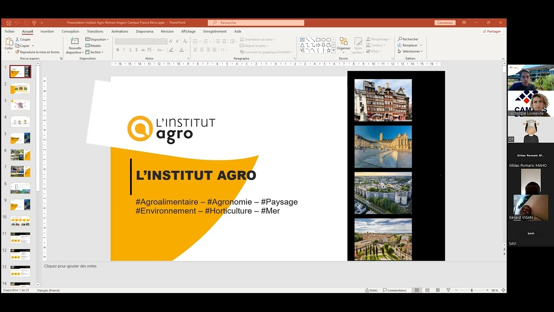
Task: Expand shapes gallery more arrow
Action: point(334,50)
